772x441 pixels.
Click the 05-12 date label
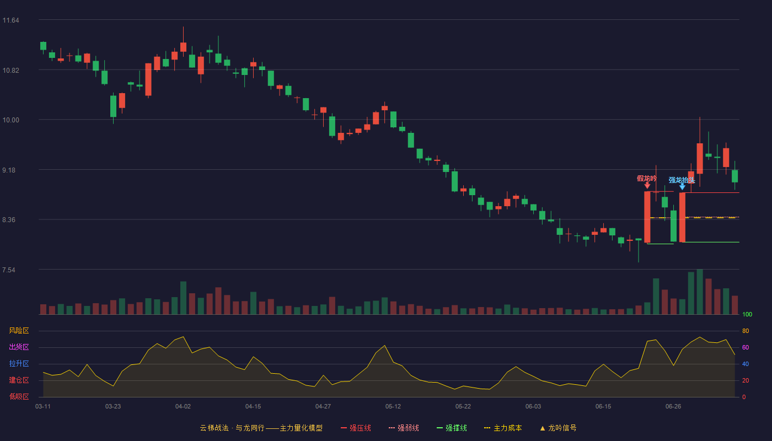[393, 406]
